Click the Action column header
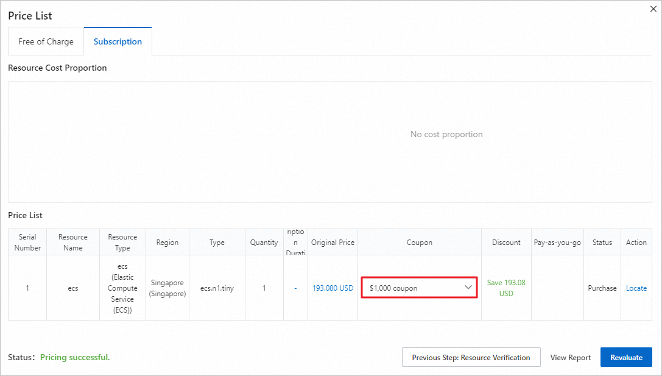This screenshot has width=662, height=376. 636,243
